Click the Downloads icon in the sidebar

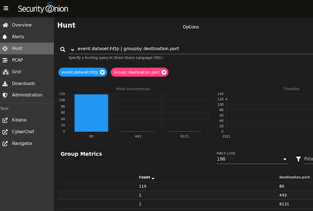click(5, 84)
